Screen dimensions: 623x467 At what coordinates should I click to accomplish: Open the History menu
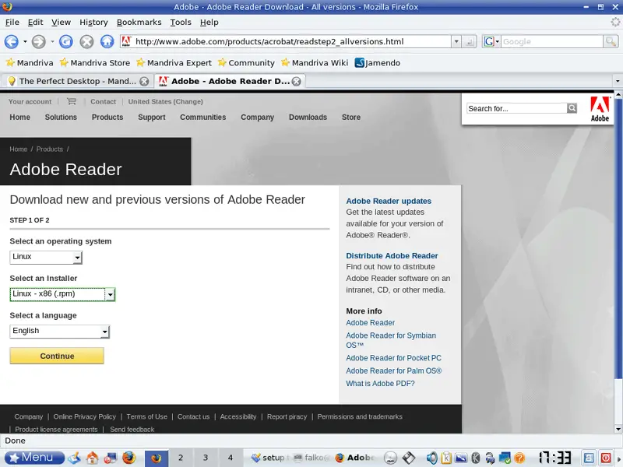93,23
